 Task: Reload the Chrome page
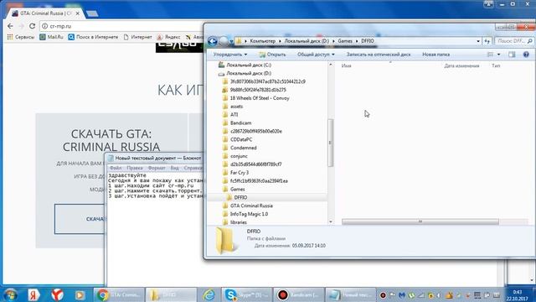pyautogui.click(x=32, y=26)
